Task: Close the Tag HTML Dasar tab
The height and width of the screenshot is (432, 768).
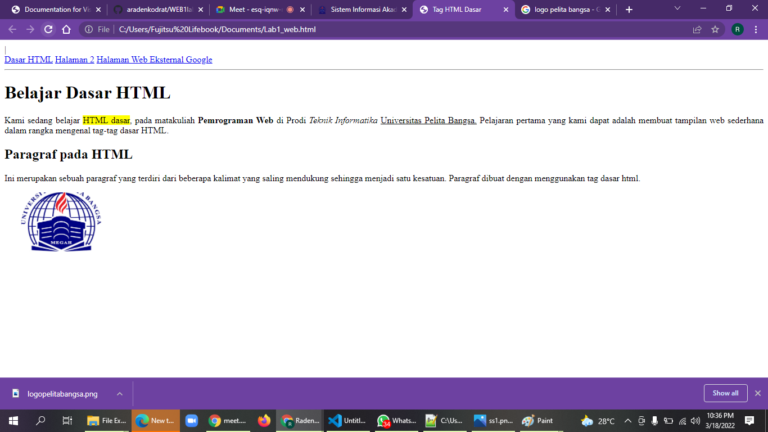Action: click(505, 10)
